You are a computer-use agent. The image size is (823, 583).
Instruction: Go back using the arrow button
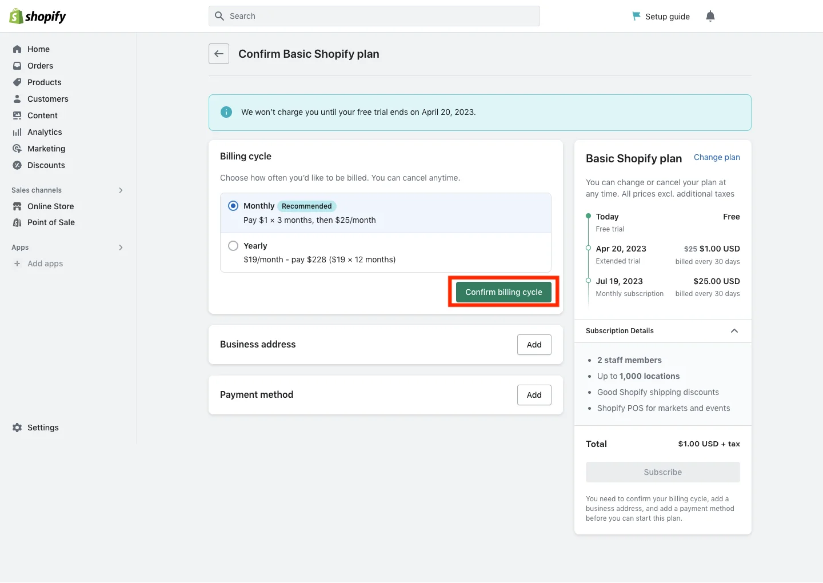pos(219,54)
